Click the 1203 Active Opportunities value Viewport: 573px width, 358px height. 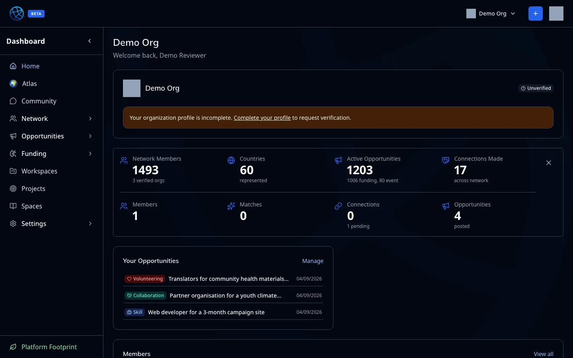(x=360, y=170)
